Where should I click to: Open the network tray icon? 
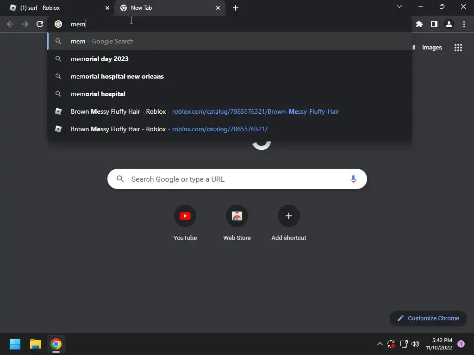(404, 344)
